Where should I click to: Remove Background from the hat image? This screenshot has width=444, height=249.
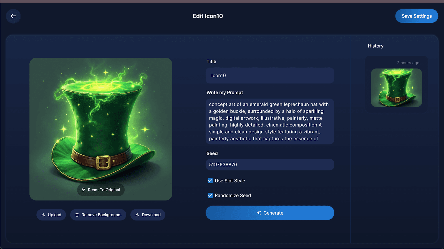98,215
